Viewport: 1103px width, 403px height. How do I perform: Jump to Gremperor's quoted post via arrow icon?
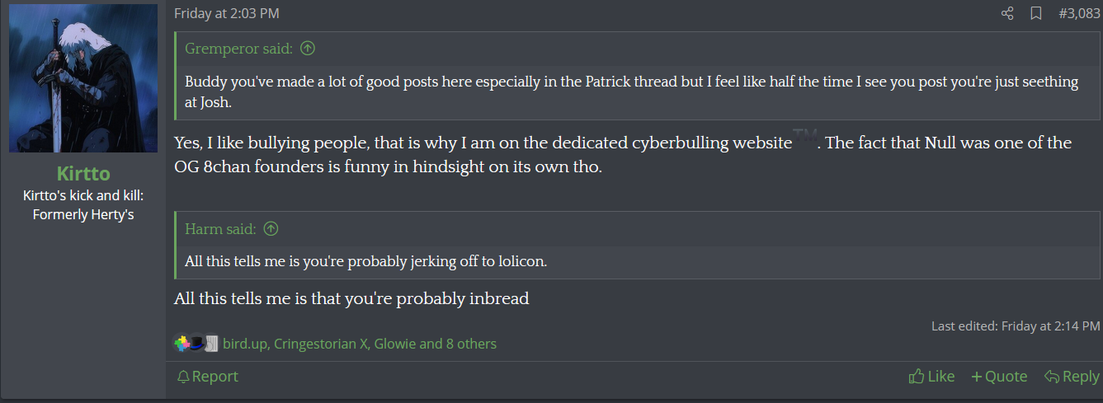tap(308, 49)
